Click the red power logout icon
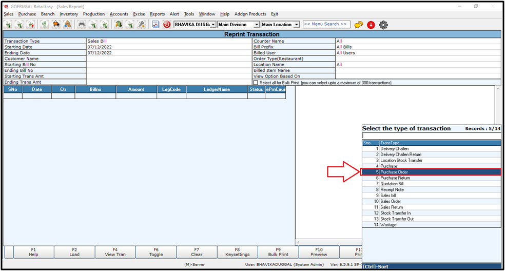Image resolution: width=505 pixels, height=271 pixels. [167, 25]
